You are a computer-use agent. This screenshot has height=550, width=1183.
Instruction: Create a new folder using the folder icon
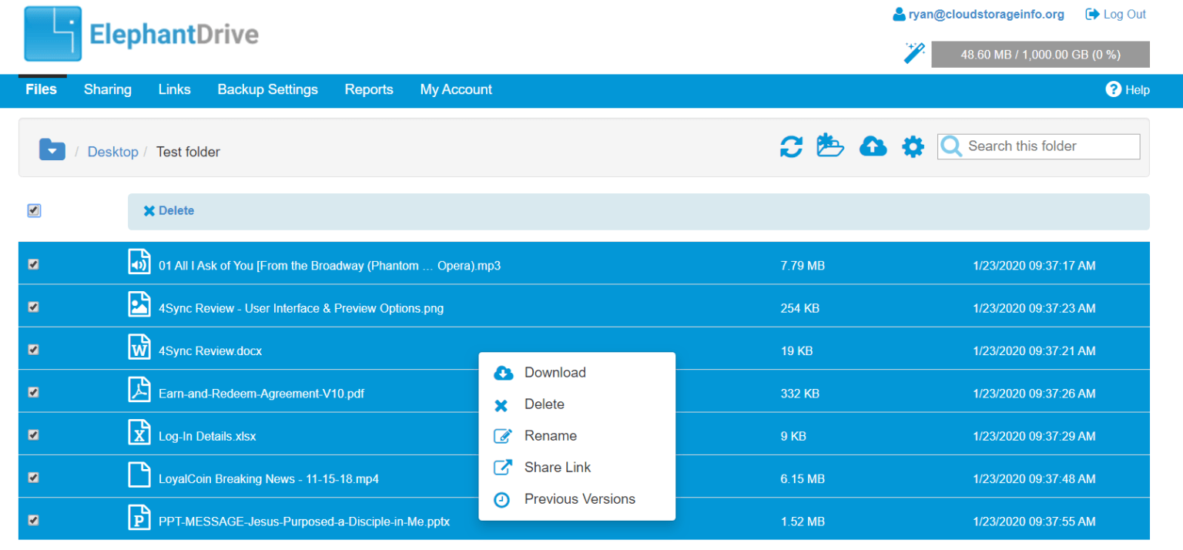(x=830, y=146)
